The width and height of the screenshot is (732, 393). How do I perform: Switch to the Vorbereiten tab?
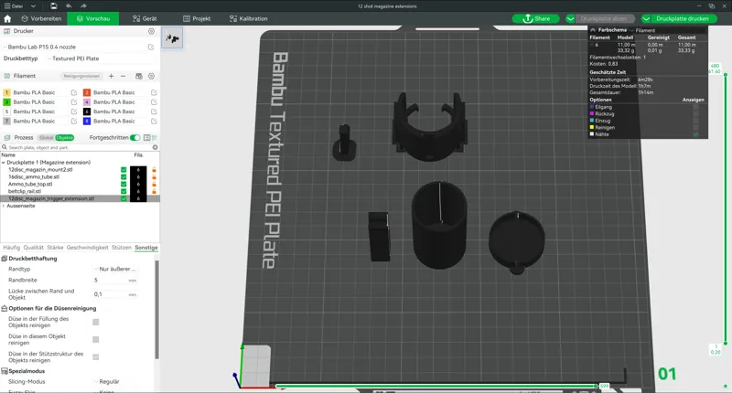(x=41, y=18)
